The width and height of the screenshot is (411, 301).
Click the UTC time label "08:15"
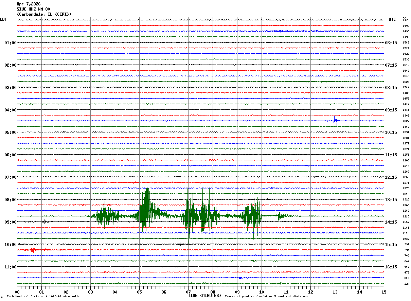[391, 88]
